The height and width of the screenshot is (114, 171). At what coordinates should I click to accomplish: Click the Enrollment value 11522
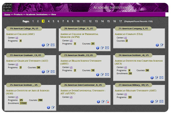tap(23, 103)
